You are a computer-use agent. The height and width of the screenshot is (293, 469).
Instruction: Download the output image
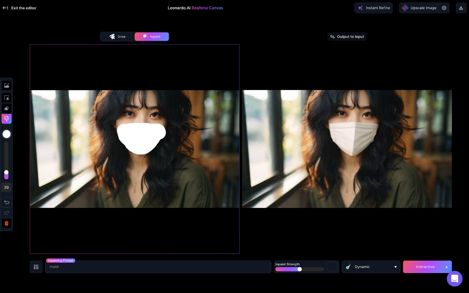tap(461, 8)
